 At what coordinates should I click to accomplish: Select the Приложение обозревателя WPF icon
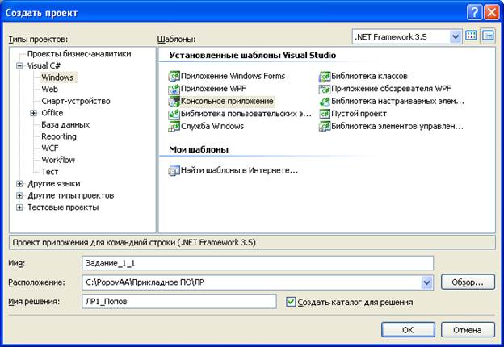pos(325,89)
